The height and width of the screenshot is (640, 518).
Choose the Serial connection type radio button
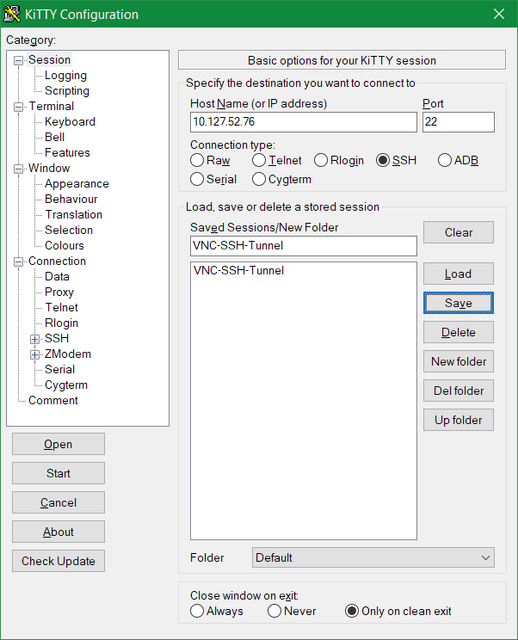tap(197, 180)
